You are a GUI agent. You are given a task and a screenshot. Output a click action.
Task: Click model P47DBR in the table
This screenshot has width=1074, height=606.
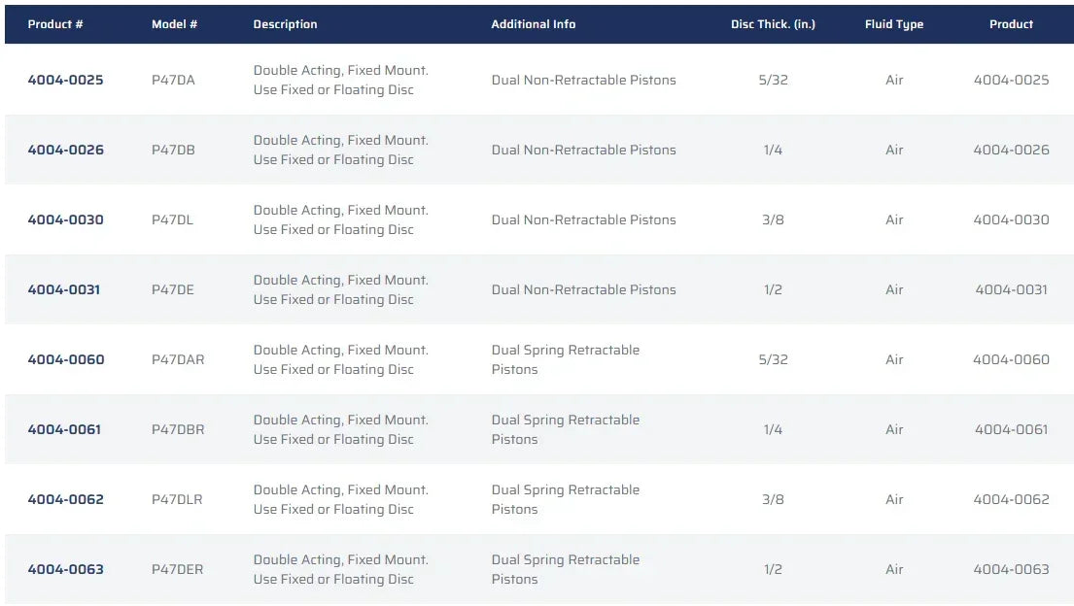click(x=178, y=429)
